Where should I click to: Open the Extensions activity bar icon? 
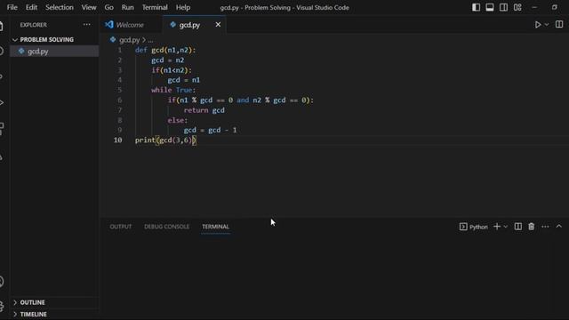pos(2,128)
